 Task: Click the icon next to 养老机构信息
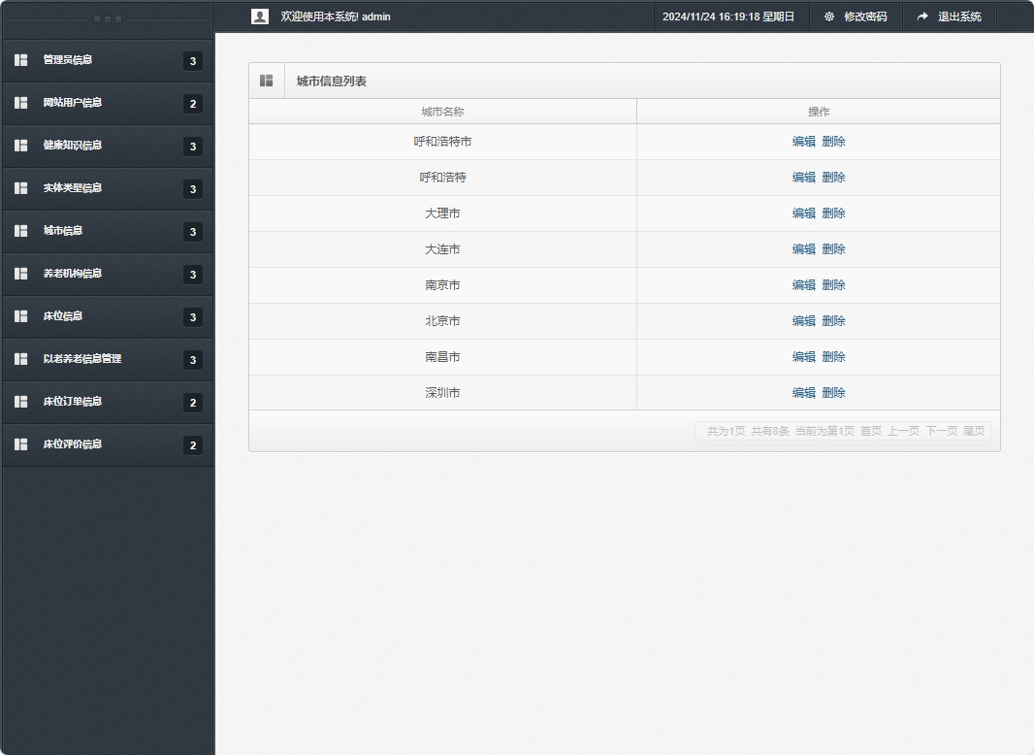tap(21, 274)
